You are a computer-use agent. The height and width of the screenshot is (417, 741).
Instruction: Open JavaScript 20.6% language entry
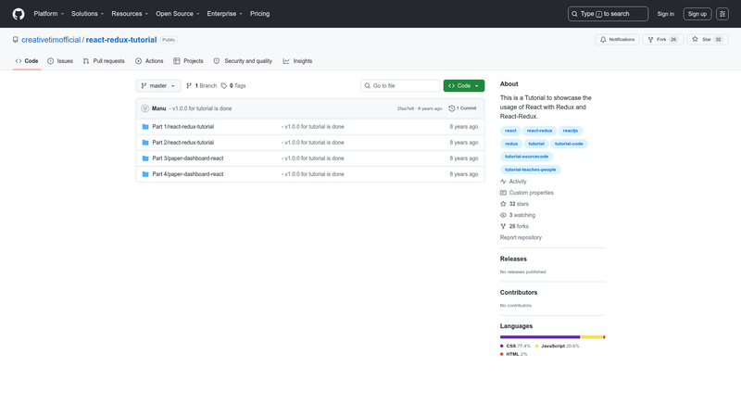point(557,346)
